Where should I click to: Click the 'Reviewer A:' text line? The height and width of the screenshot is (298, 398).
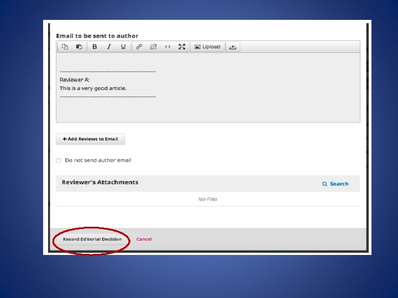pyautogui.click(x=75, y=80)
